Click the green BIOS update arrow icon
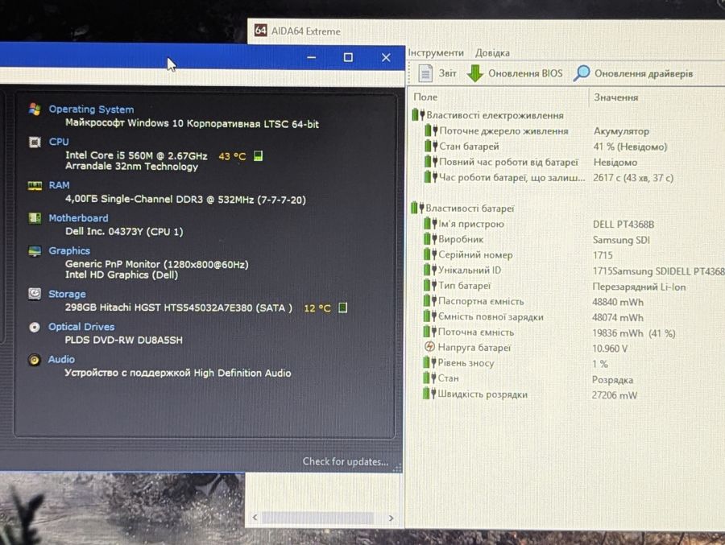 (x=474, y=73)
